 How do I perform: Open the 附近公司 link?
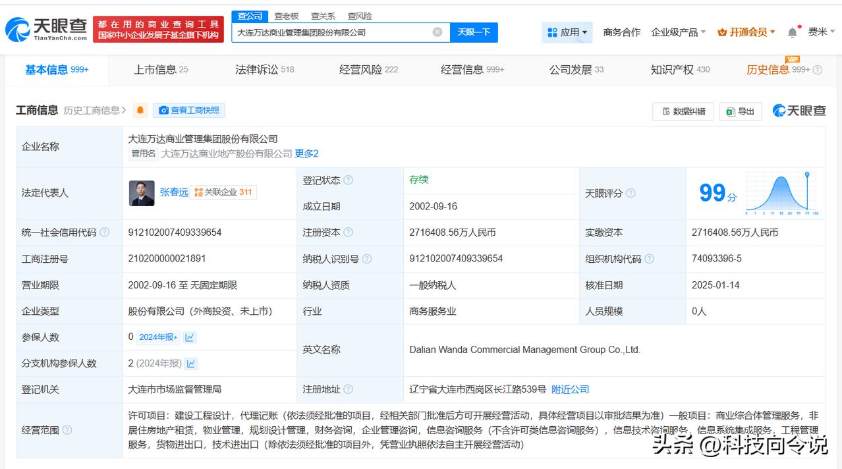(x=571, y=389)
